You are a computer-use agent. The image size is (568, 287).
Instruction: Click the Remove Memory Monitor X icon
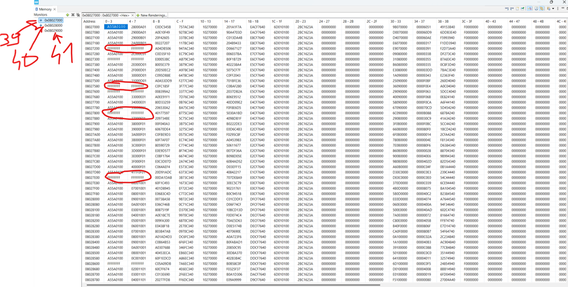(73, 15)
